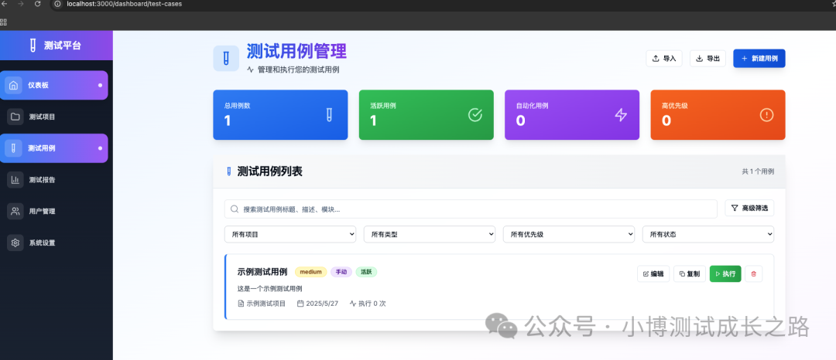The image size is (836, 360).
Task: Click test tube icon in 总用例数 card
Action: [x=329, y=114]
